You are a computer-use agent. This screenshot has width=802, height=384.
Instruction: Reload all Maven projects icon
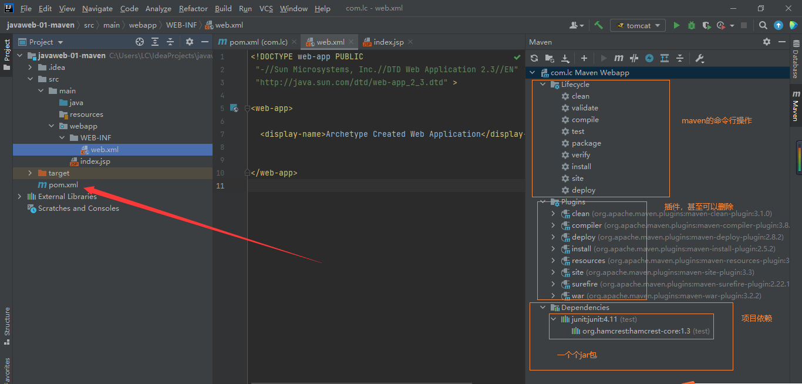point(534,58)
